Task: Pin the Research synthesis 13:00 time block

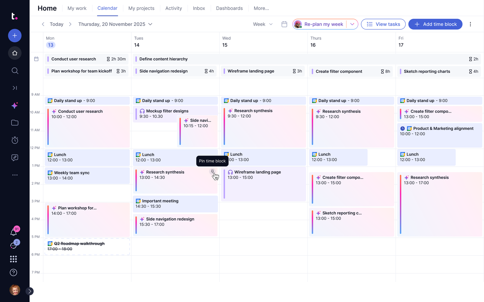Action: point(213,172)
